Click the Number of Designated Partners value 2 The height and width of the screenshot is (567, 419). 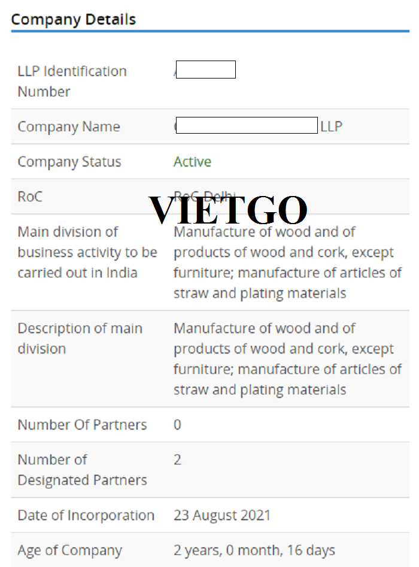(177, 460)
